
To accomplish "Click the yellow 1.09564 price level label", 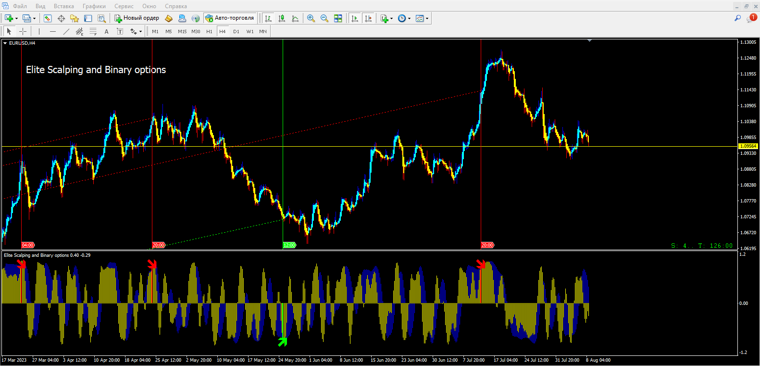I will pyautogui.click(x=748, y=146).
